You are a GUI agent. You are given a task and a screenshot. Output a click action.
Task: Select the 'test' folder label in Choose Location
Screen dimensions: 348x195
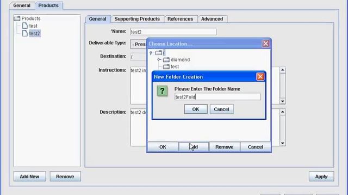pos(175,67)
